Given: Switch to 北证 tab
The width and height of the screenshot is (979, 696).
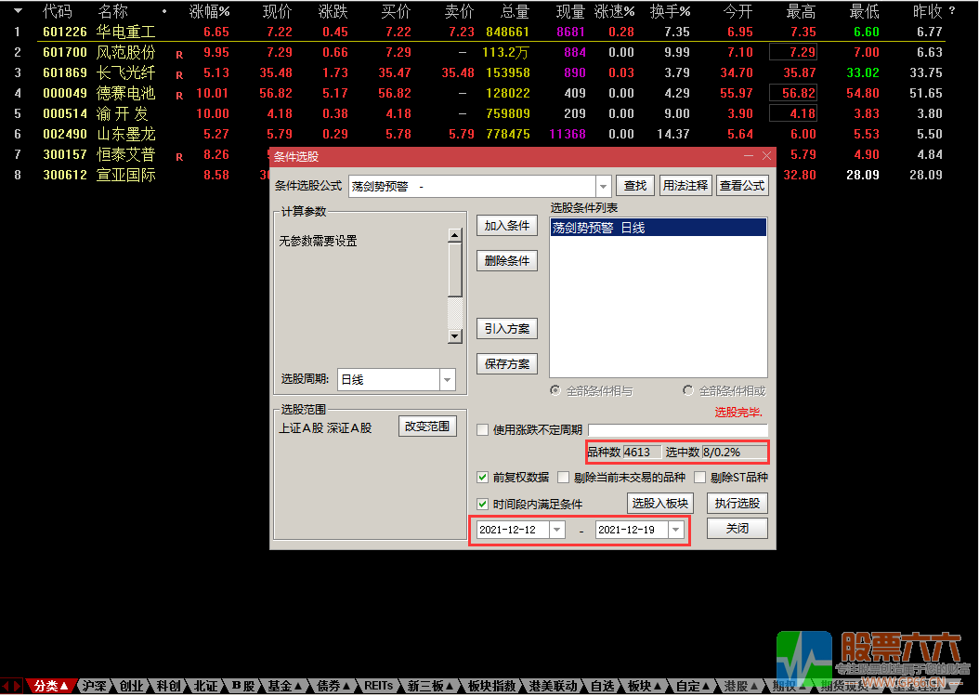Looking at the screenshot, I should point(205,686).
